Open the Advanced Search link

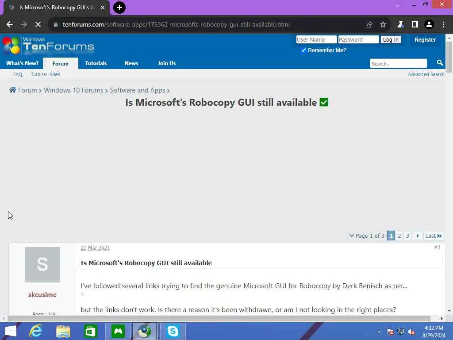426,74
